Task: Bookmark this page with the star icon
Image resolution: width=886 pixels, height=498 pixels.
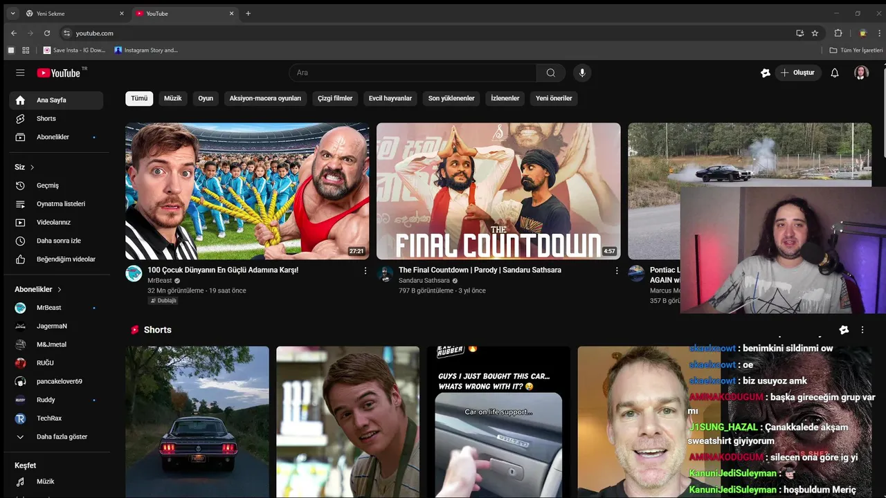Action: click(x=815, y=33)
